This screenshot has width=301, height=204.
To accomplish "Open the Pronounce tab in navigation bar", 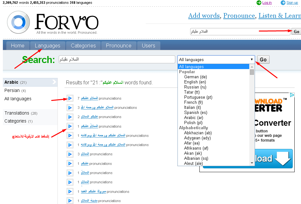I will tap(119, 46).
